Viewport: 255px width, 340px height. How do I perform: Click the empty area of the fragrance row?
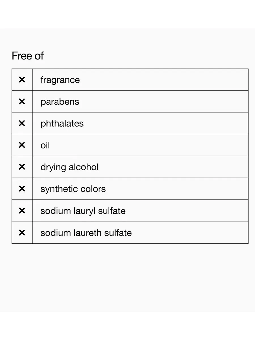[164, 80]
